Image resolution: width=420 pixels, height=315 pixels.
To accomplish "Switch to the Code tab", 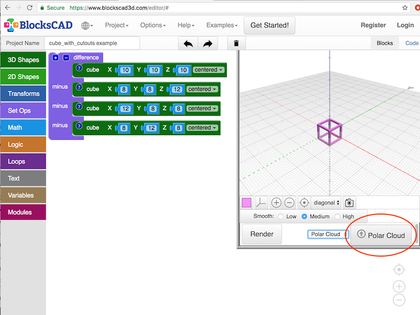I will click(412, 43).
